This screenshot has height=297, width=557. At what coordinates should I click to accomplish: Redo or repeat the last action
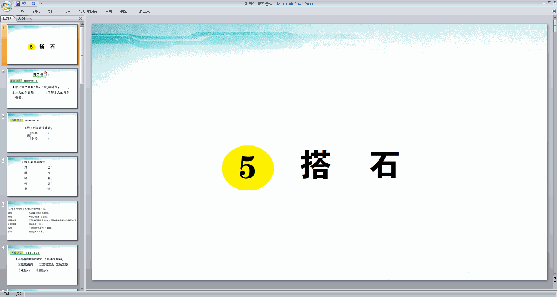[x=33, y=3]
